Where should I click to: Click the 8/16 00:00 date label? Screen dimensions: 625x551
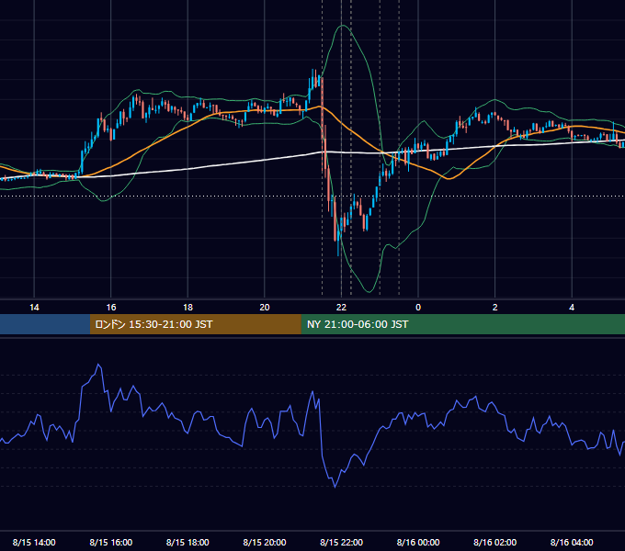point(418,542)
